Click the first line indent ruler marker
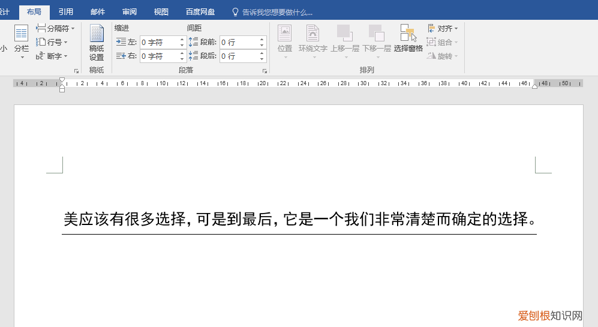The height and width of the screenshot is (327, 598). [62, 80]
